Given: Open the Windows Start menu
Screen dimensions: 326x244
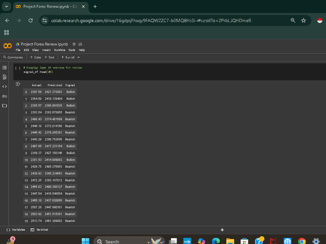Looking at the screenshot, I should (x=85, y=241).
